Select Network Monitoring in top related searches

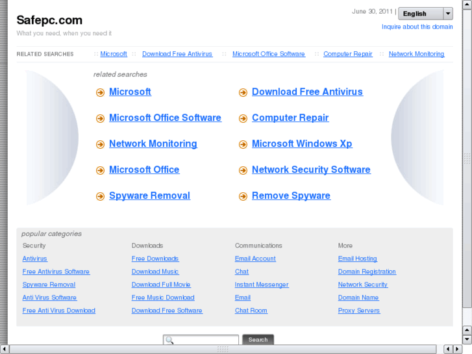(416, 54)
